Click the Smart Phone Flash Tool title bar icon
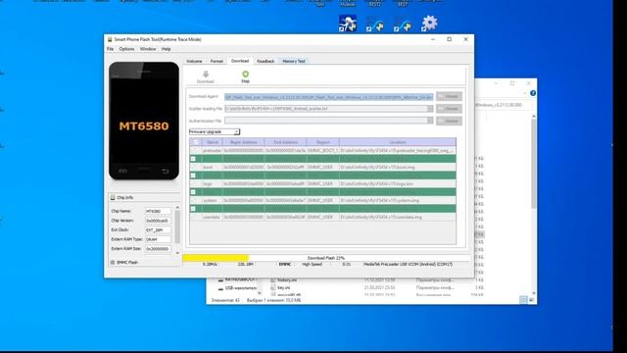 [x=110, y=39]
